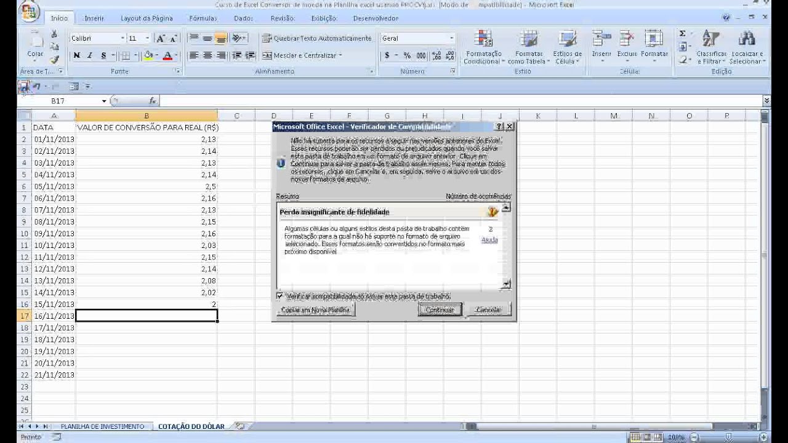This screenshot has width=788, height=443.
Task: Open Formatar como Tabela dropdown
Action: pyautogui.click(x=528, y=47)
